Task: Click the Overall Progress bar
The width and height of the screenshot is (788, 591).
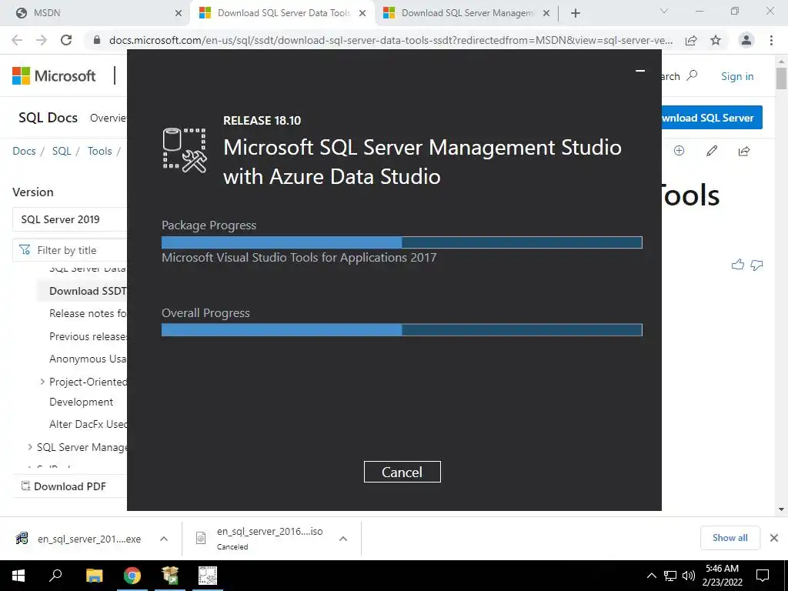Action: pos(402,330)
